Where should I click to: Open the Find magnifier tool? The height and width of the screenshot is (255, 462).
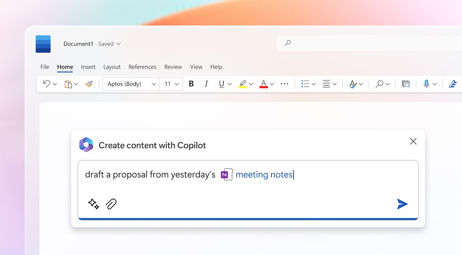(378, 83)
